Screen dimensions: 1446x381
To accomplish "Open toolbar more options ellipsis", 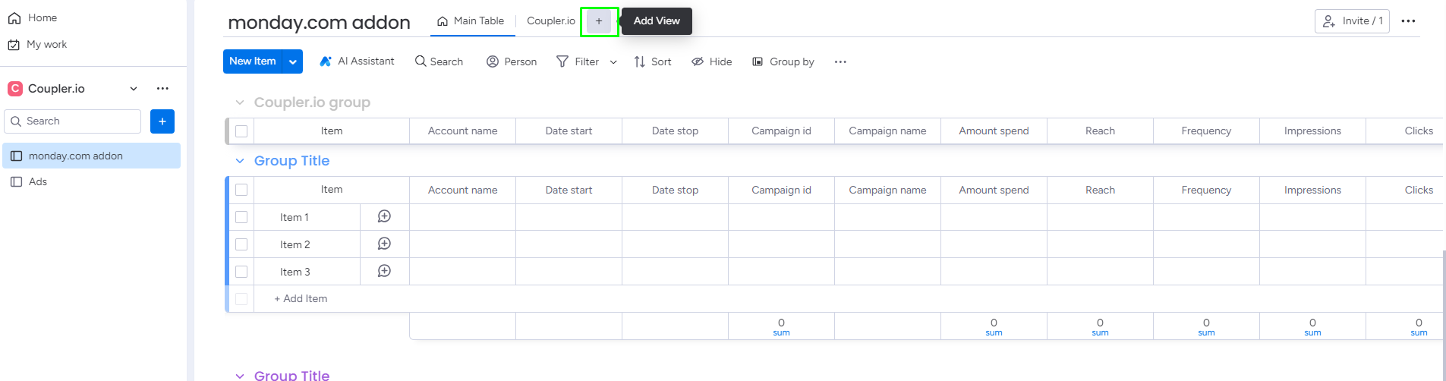I will [840, 62].
